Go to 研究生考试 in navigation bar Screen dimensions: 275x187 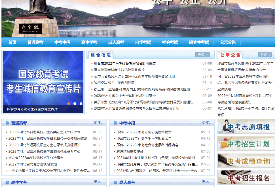pos(199,42)
